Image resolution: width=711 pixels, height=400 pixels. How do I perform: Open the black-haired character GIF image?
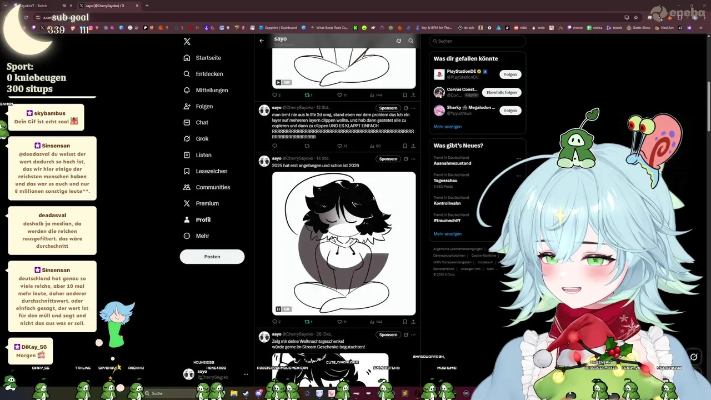(344, 243)
